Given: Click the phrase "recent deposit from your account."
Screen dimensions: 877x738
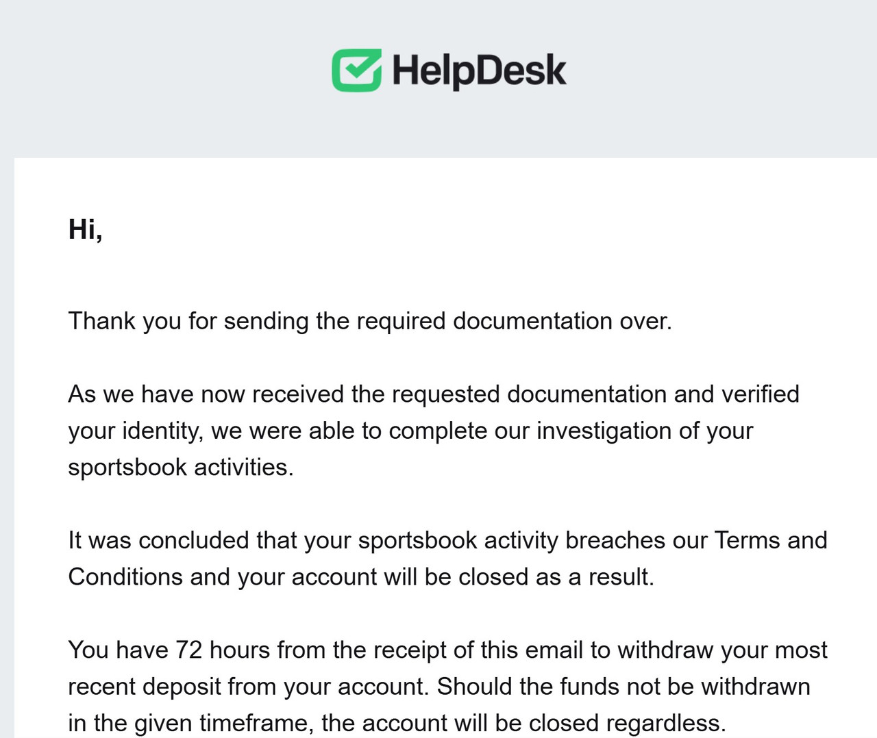Looking at the screenshot, I should (249, 687).
